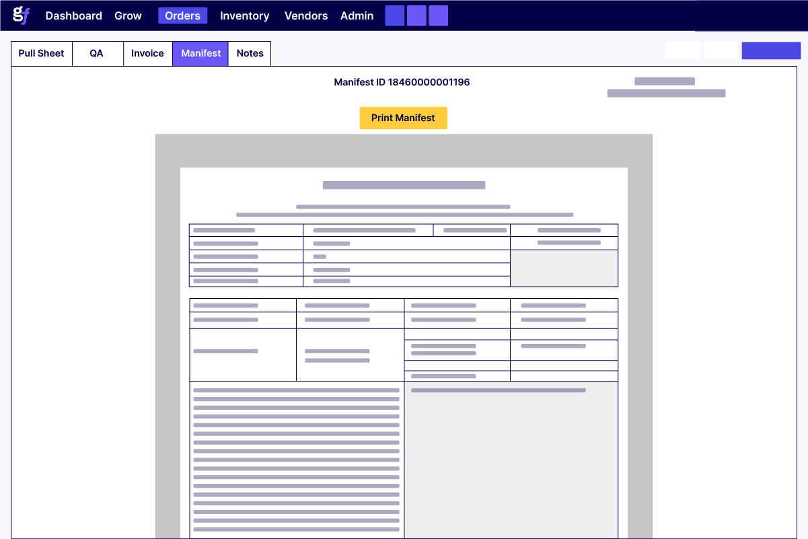Image resolution: width=808 pixels, height=539 pixels.
Task: Open the Notes tab
Action: [x=250, y=54]
